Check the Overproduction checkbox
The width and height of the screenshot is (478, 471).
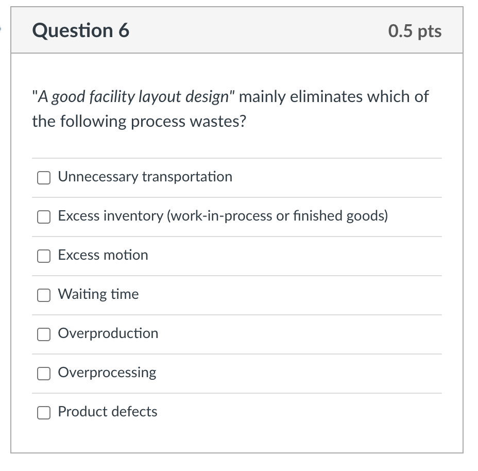coord(44,334)
